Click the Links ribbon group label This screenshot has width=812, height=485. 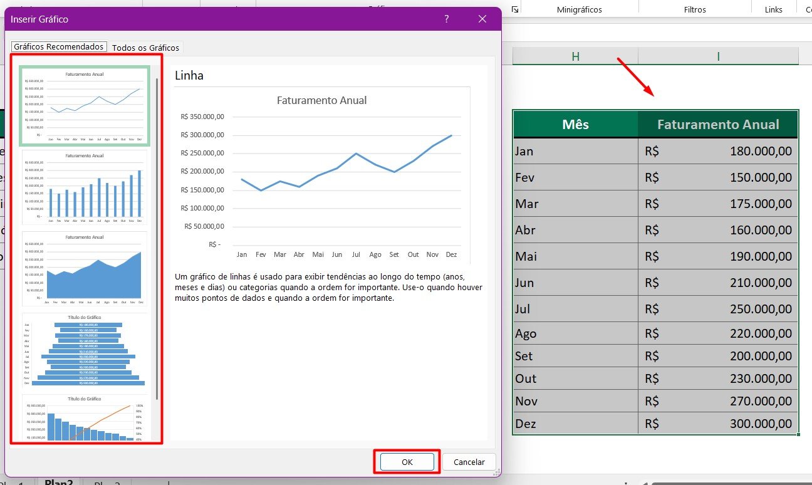pyautogui.click(x=774, y=9)
